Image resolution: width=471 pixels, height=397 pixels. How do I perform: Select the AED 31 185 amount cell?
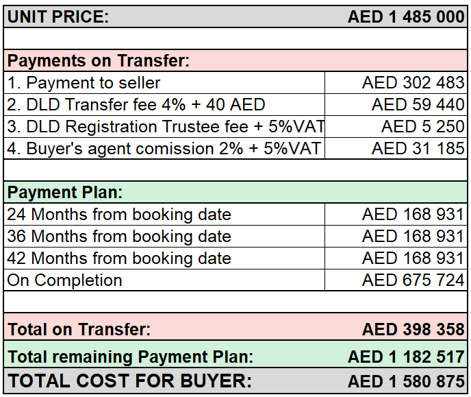click(396, 149)
